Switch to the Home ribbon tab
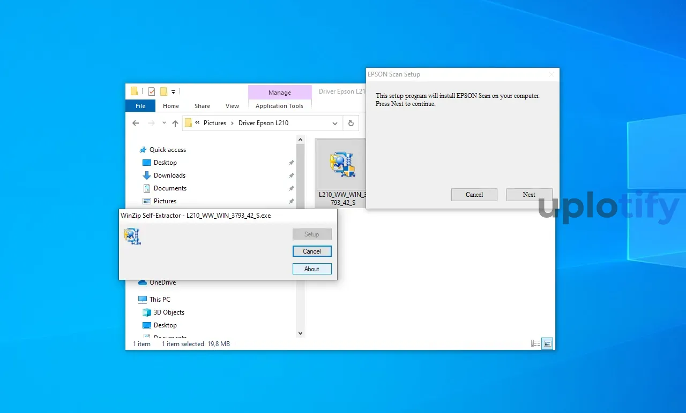The height and width of the screenshot is (413, 686). pos(171,106)
